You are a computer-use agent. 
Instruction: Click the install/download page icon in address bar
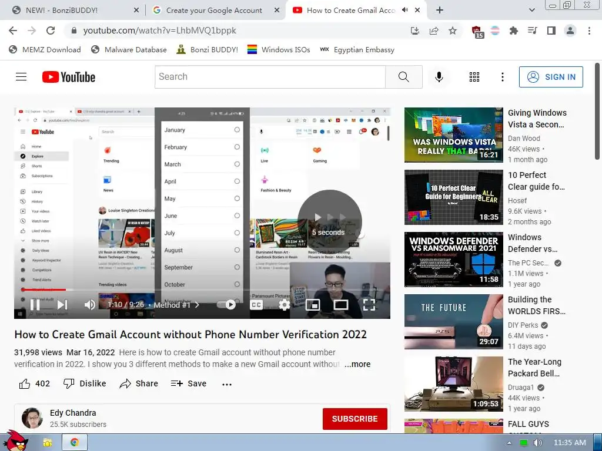415,31
